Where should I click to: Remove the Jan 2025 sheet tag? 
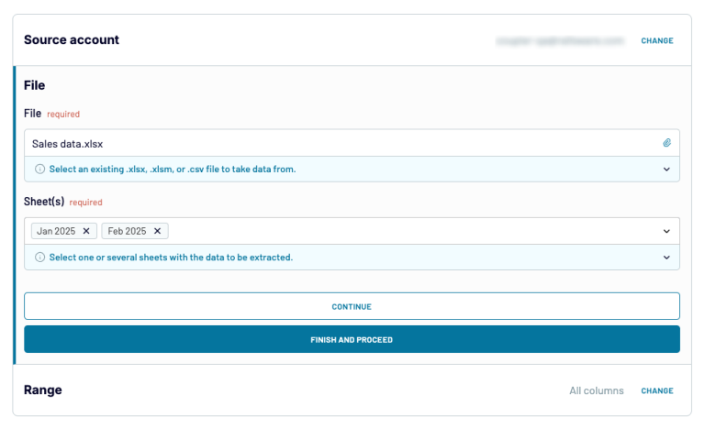click(86, 232)
